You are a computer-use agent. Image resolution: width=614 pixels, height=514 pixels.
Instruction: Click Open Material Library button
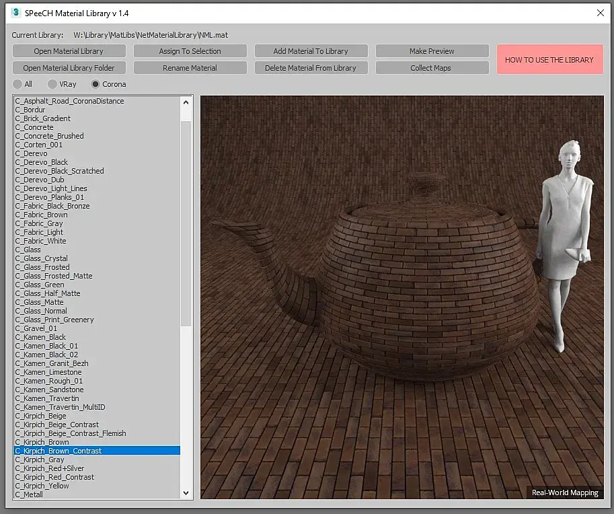pos(69,51)
